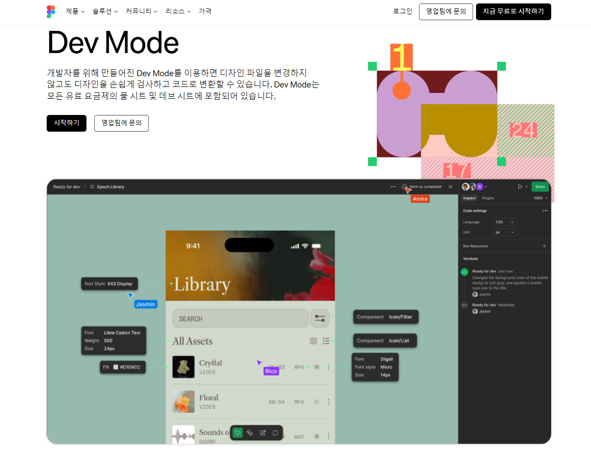Click the SEARCH input field
Image resolution: width=591 pixels, height=451 pixels.
pos(240,319)
